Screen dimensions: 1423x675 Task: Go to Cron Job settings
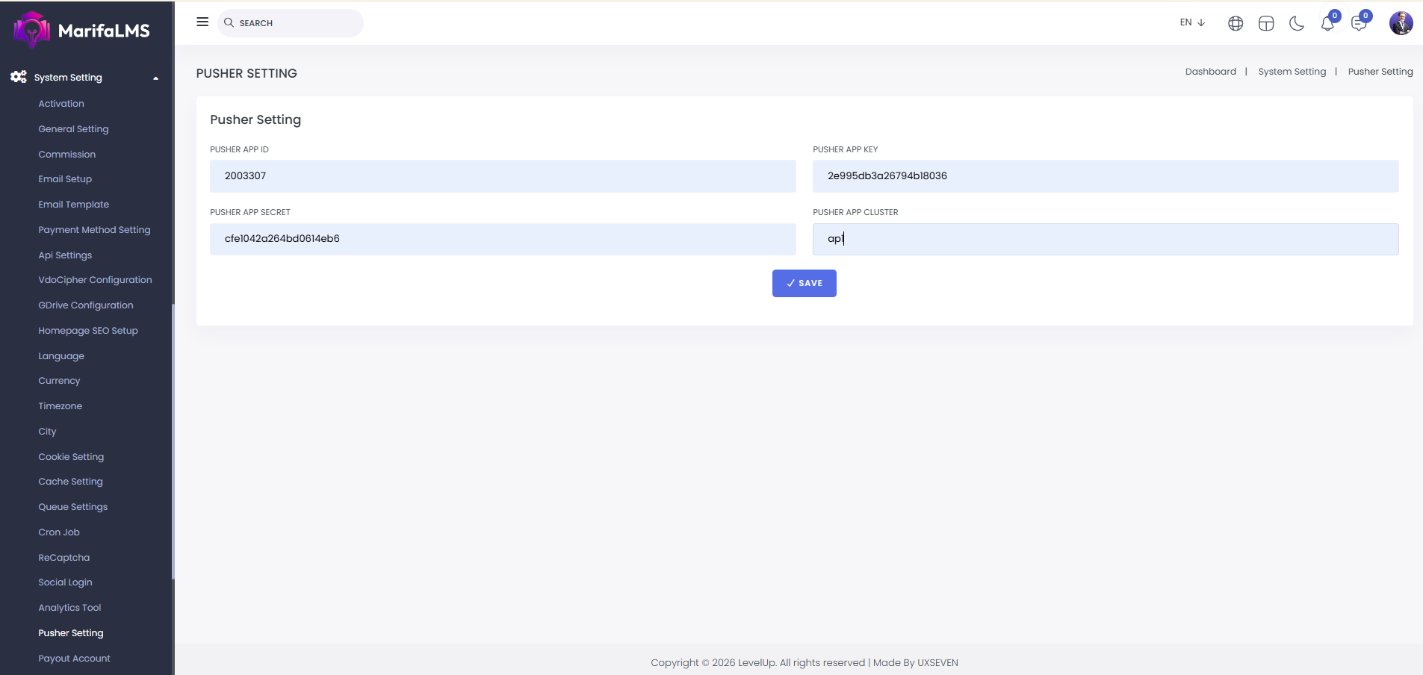pos(59,532)
